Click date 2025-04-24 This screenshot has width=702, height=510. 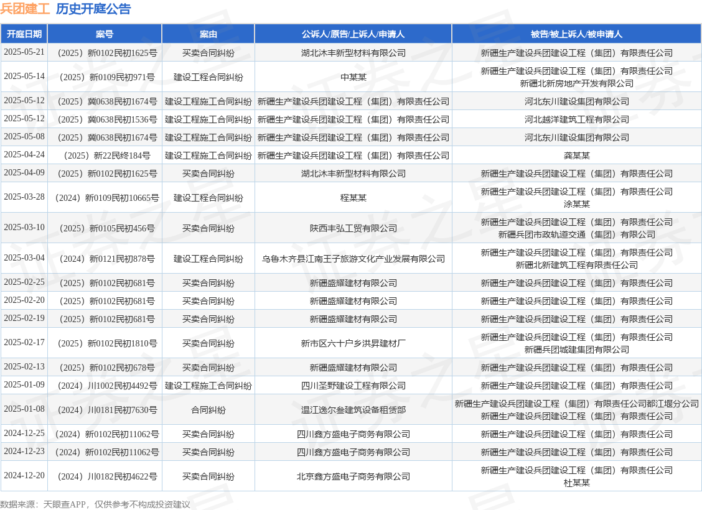[24, 154]
